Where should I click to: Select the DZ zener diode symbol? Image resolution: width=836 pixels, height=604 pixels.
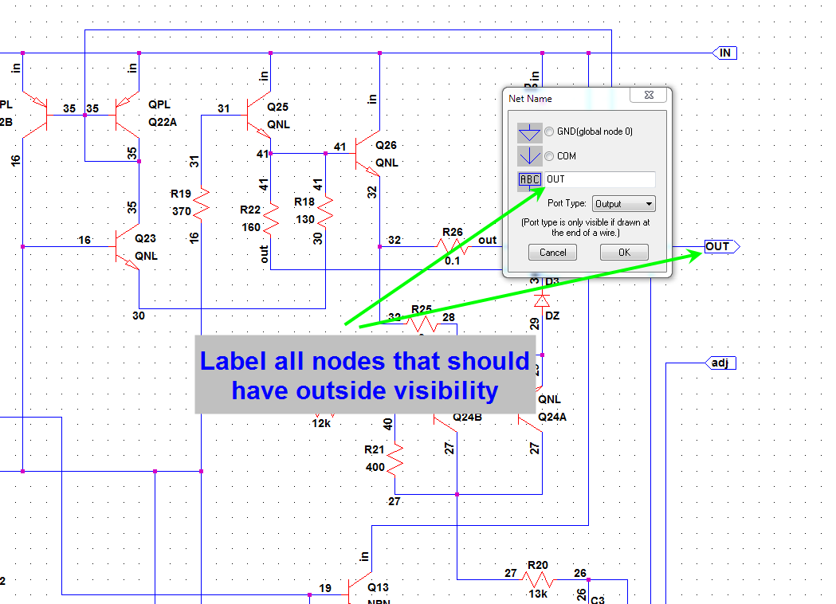542,301
